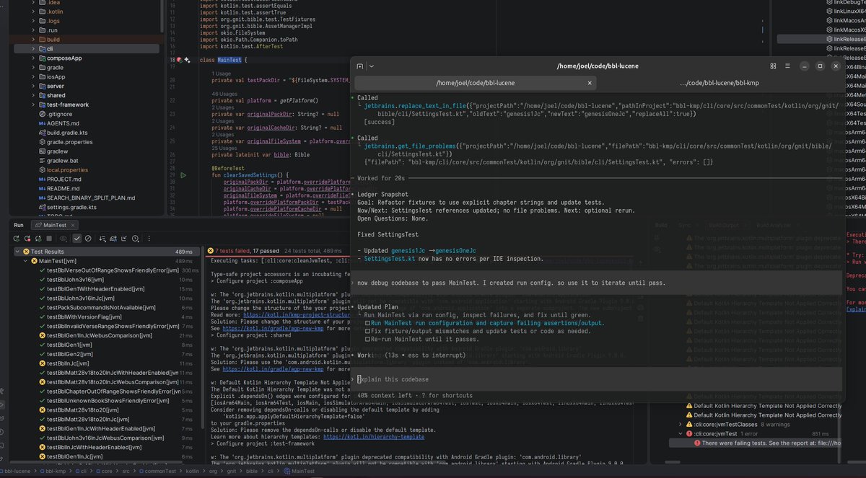Open SEARCH_BINARY_SPLIT_PLAN.md file

[87, 198]
